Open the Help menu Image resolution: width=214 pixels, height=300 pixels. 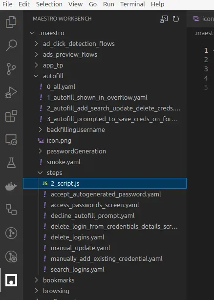[158, 4]
